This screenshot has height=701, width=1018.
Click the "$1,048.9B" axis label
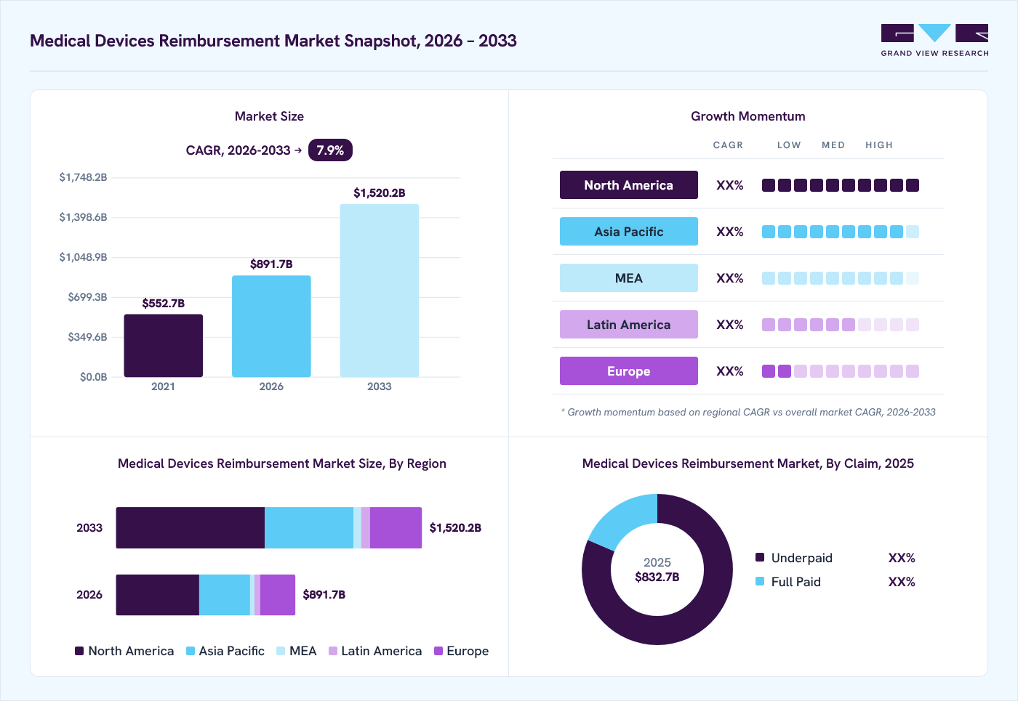point(83,257)
